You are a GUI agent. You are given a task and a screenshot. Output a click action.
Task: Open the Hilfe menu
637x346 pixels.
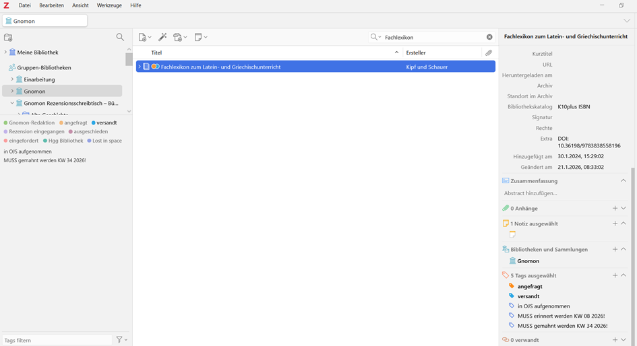tap(135, 5)
